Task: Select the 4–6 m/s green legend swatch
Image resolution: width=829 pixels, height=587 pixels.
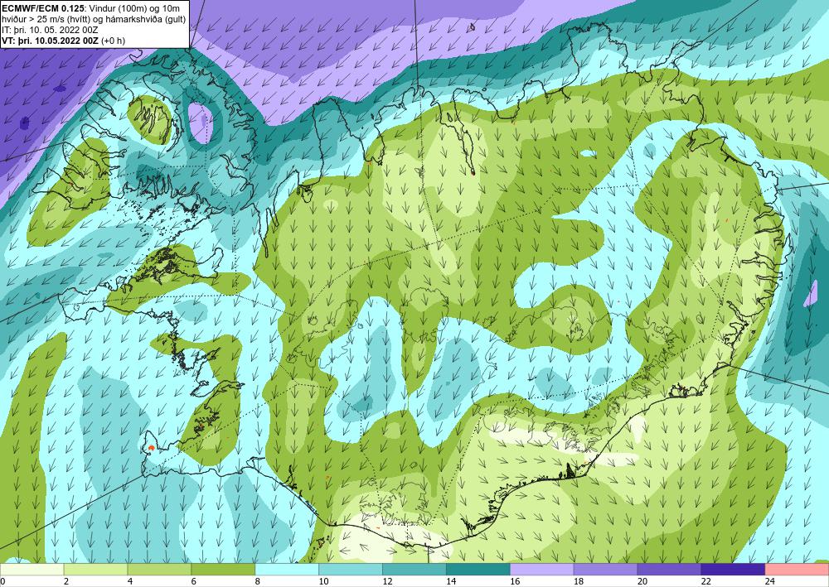Action: coord(159,570)
